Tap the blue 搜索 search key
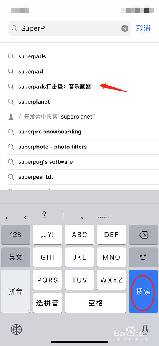159x346 pixels. pos(143,291)
